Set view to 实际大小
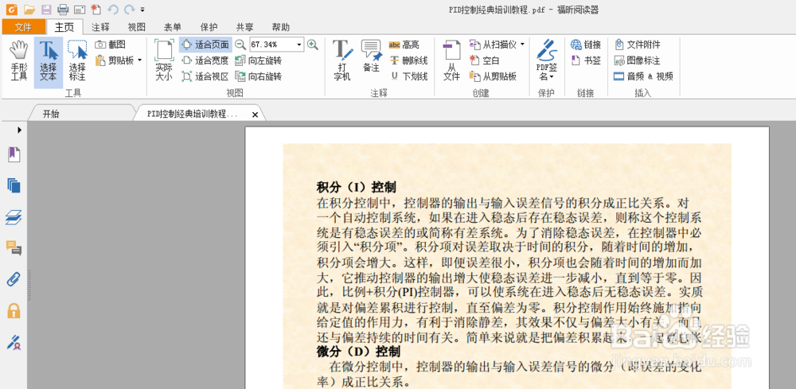The height and width of the screenshot is (389, 796). point(164,61)
